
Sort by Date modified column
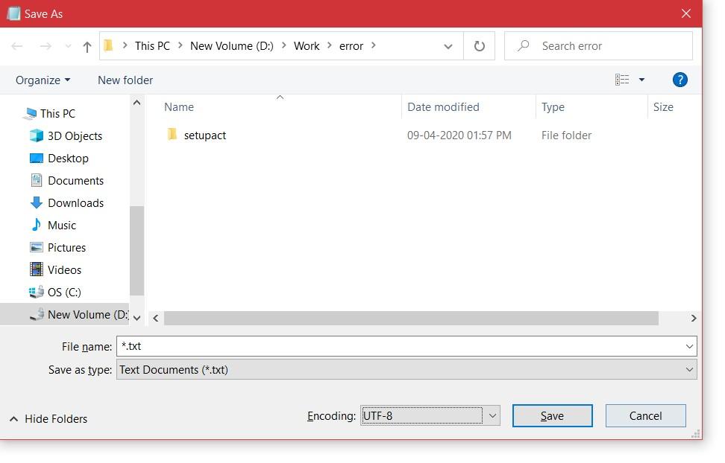(443, 107)
